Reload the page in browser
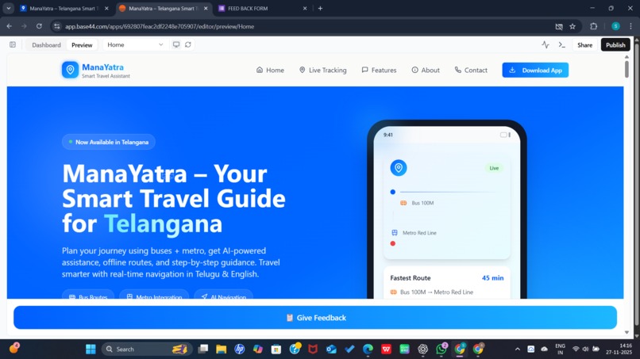The image size is (640, 359). tap(39, 26)
